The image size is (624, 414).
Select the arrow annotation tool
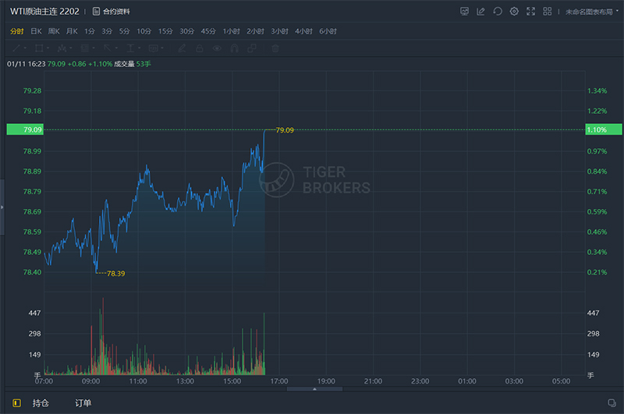click(108, 48)
